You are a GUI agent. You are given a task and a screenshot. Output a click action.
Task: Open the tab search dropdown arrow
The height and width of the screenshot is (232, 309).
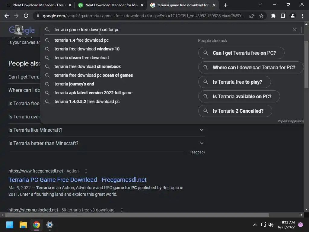click(260, 4)
